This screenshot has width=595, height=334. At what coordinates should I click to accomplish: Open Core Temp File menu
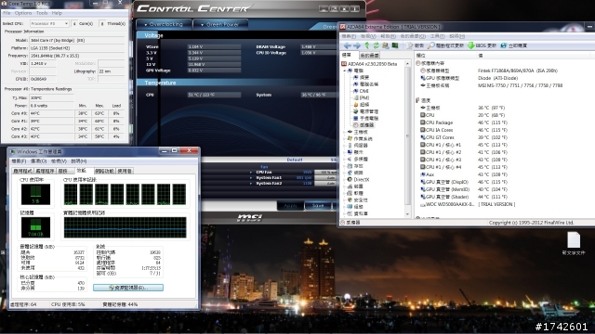pos(7,13)
